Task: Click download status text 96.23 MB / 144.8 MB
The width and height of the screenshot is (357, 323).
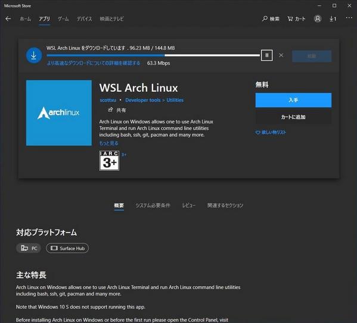Action: click(152, 48)
